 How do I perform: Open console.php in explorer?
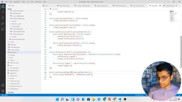[15, 50]
